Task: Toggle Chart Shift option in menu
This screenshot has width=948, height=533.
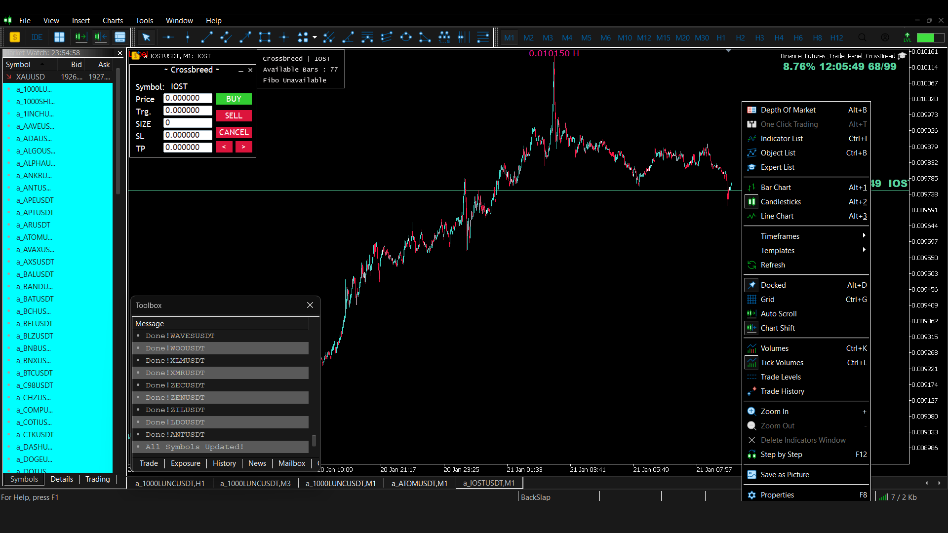Action: [777, 328]
